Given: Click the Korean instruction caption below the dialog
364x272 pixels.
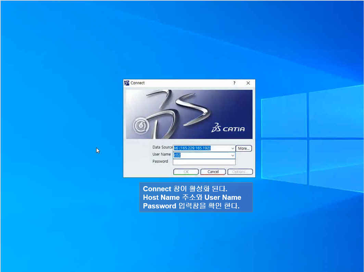Looking at the screenshot, I should (196, 197).
